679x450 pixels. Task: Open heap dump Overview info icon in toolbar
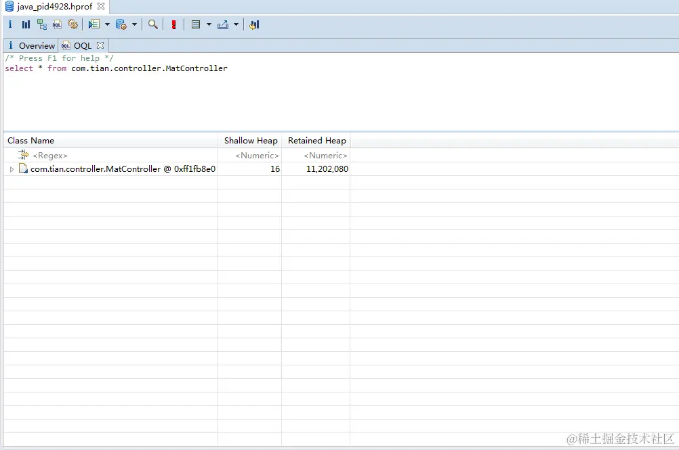10,24
